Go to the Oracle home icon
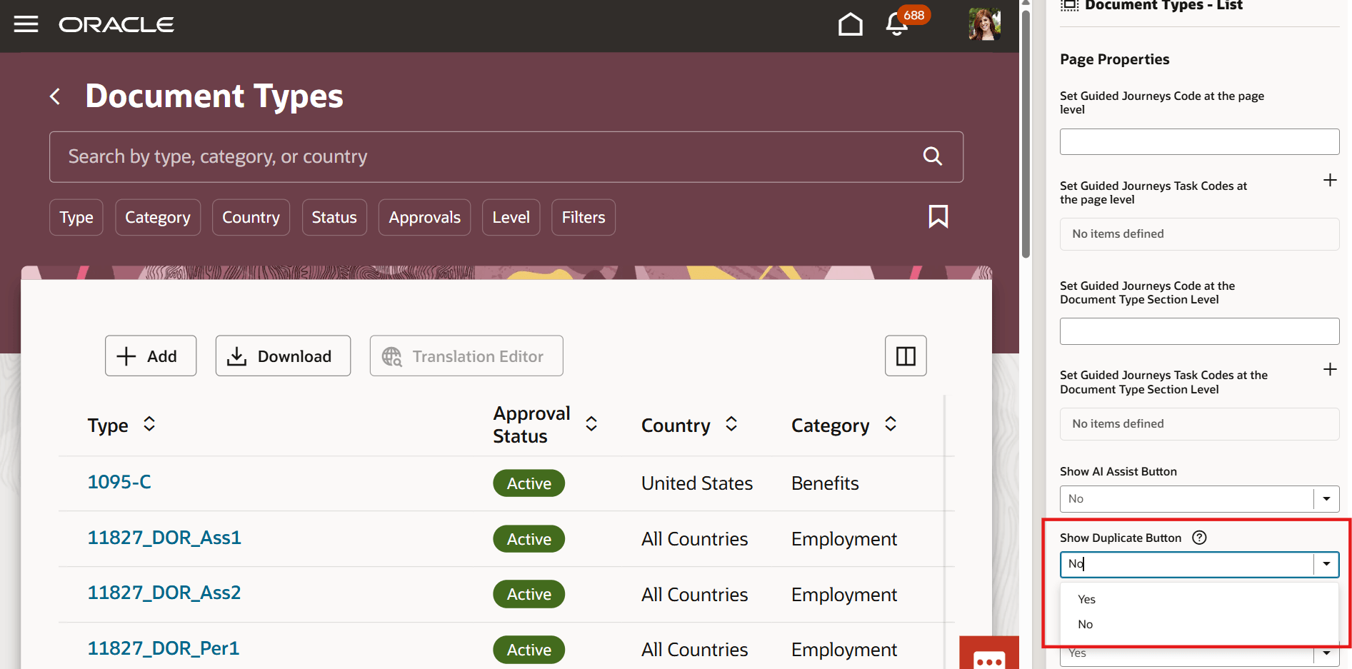 pyautogui.click(x=850, y=24)
